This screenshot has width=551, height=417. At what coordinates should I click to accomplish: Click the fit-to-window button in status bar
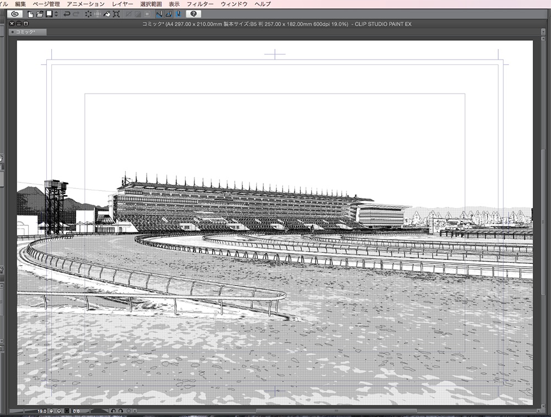66,411
